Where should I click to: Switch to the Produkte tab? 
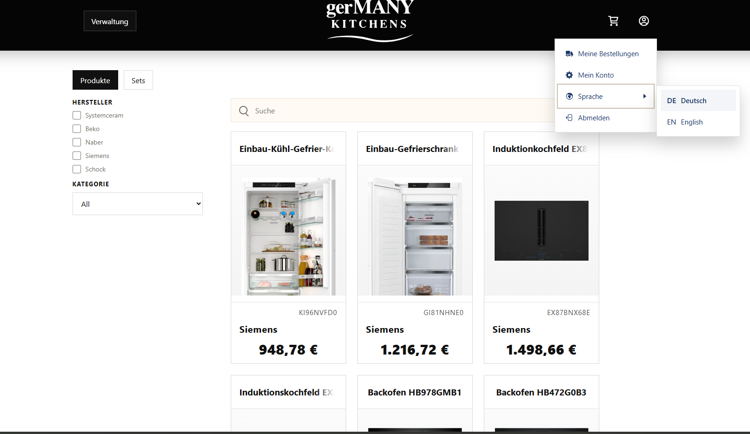click(95, 80)
